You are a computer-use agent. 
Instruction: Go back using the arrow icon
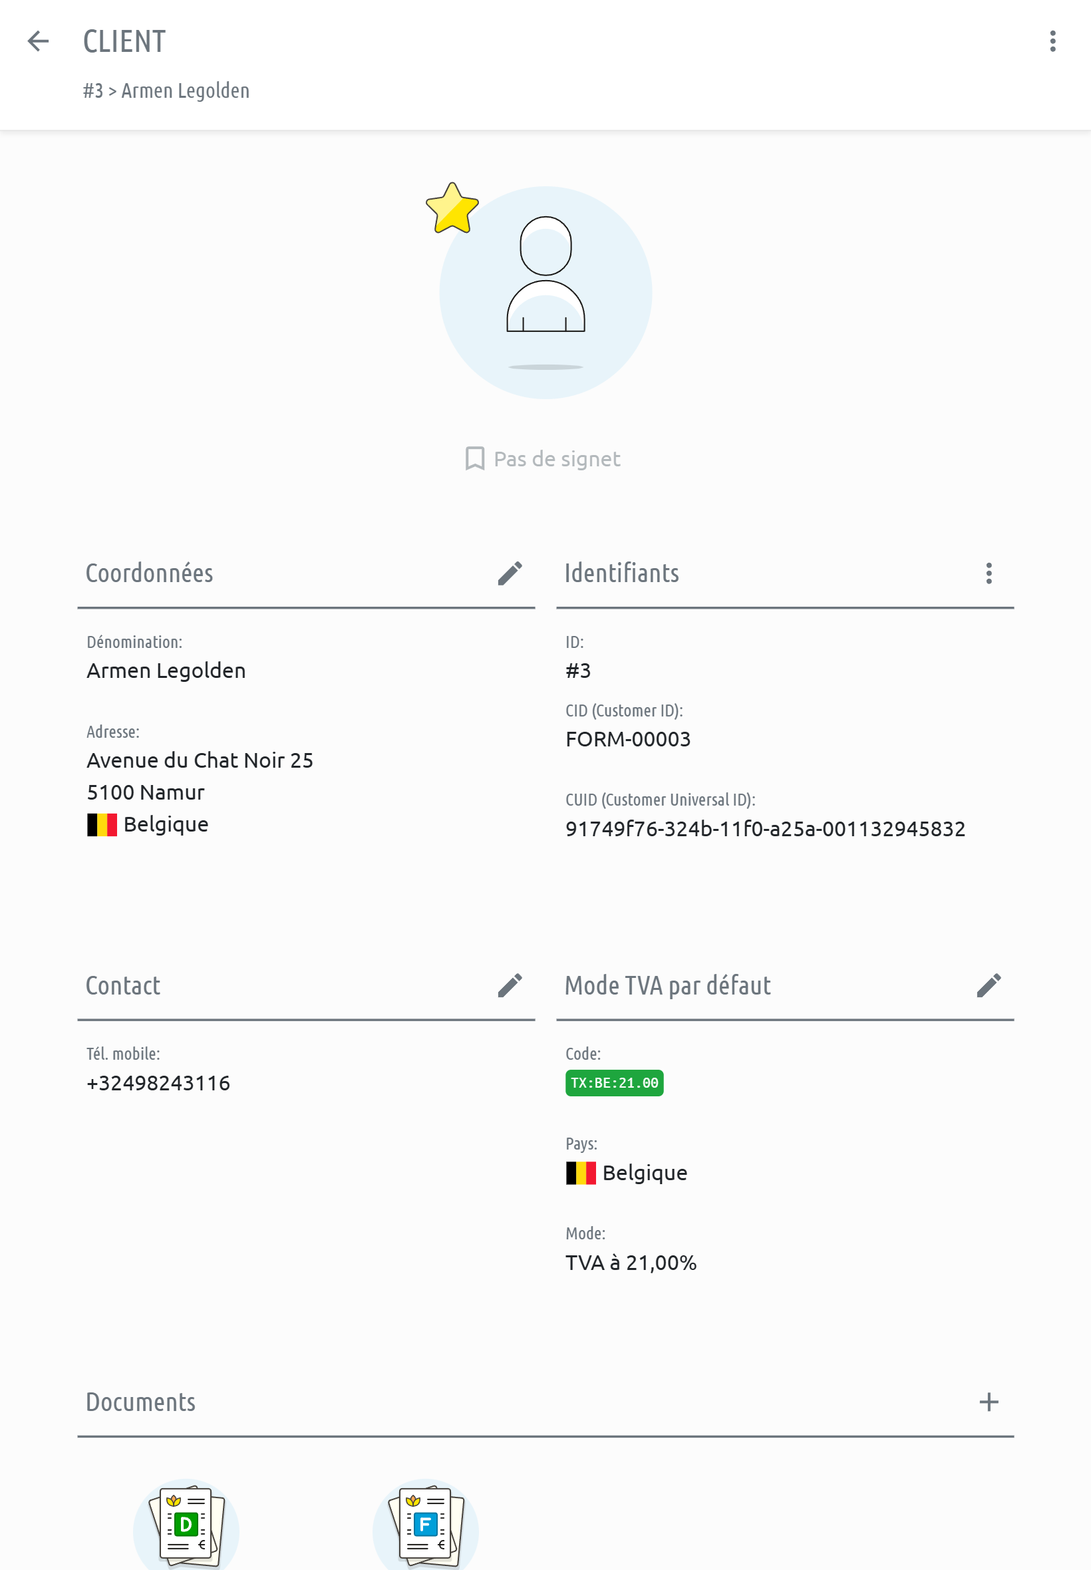coord(39,41)
